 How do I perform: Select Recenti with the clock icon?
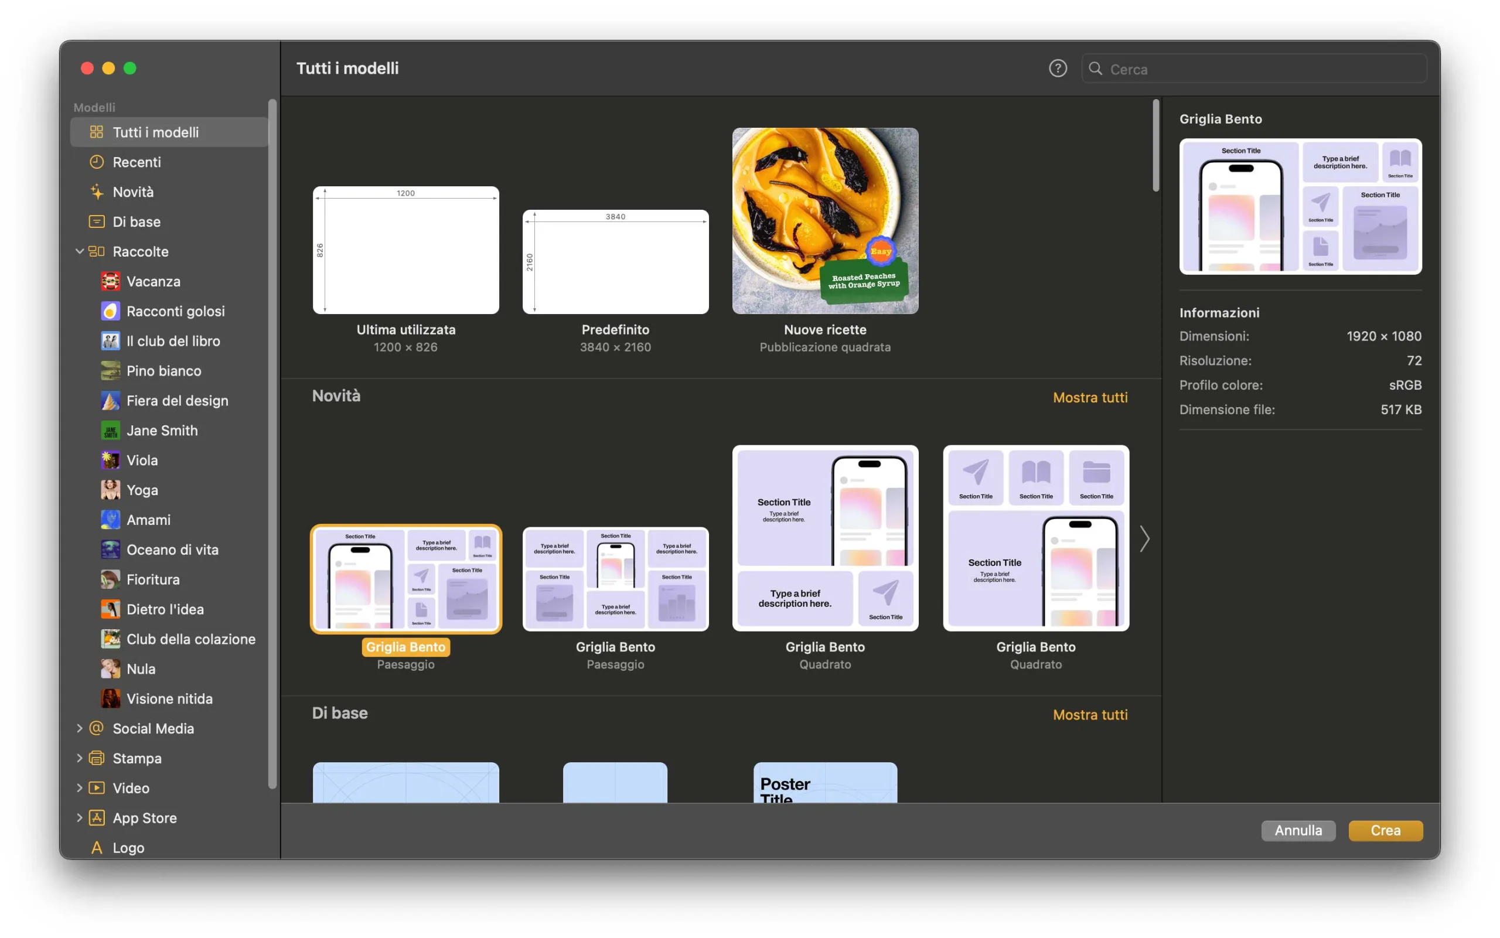[136, 162]
